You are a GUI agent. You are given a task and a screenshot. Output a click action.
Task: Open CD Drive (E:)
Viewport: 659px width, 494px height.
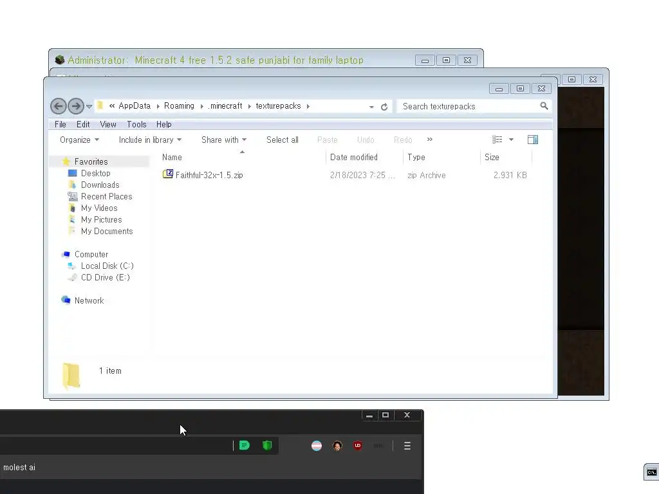click(106, 278)
